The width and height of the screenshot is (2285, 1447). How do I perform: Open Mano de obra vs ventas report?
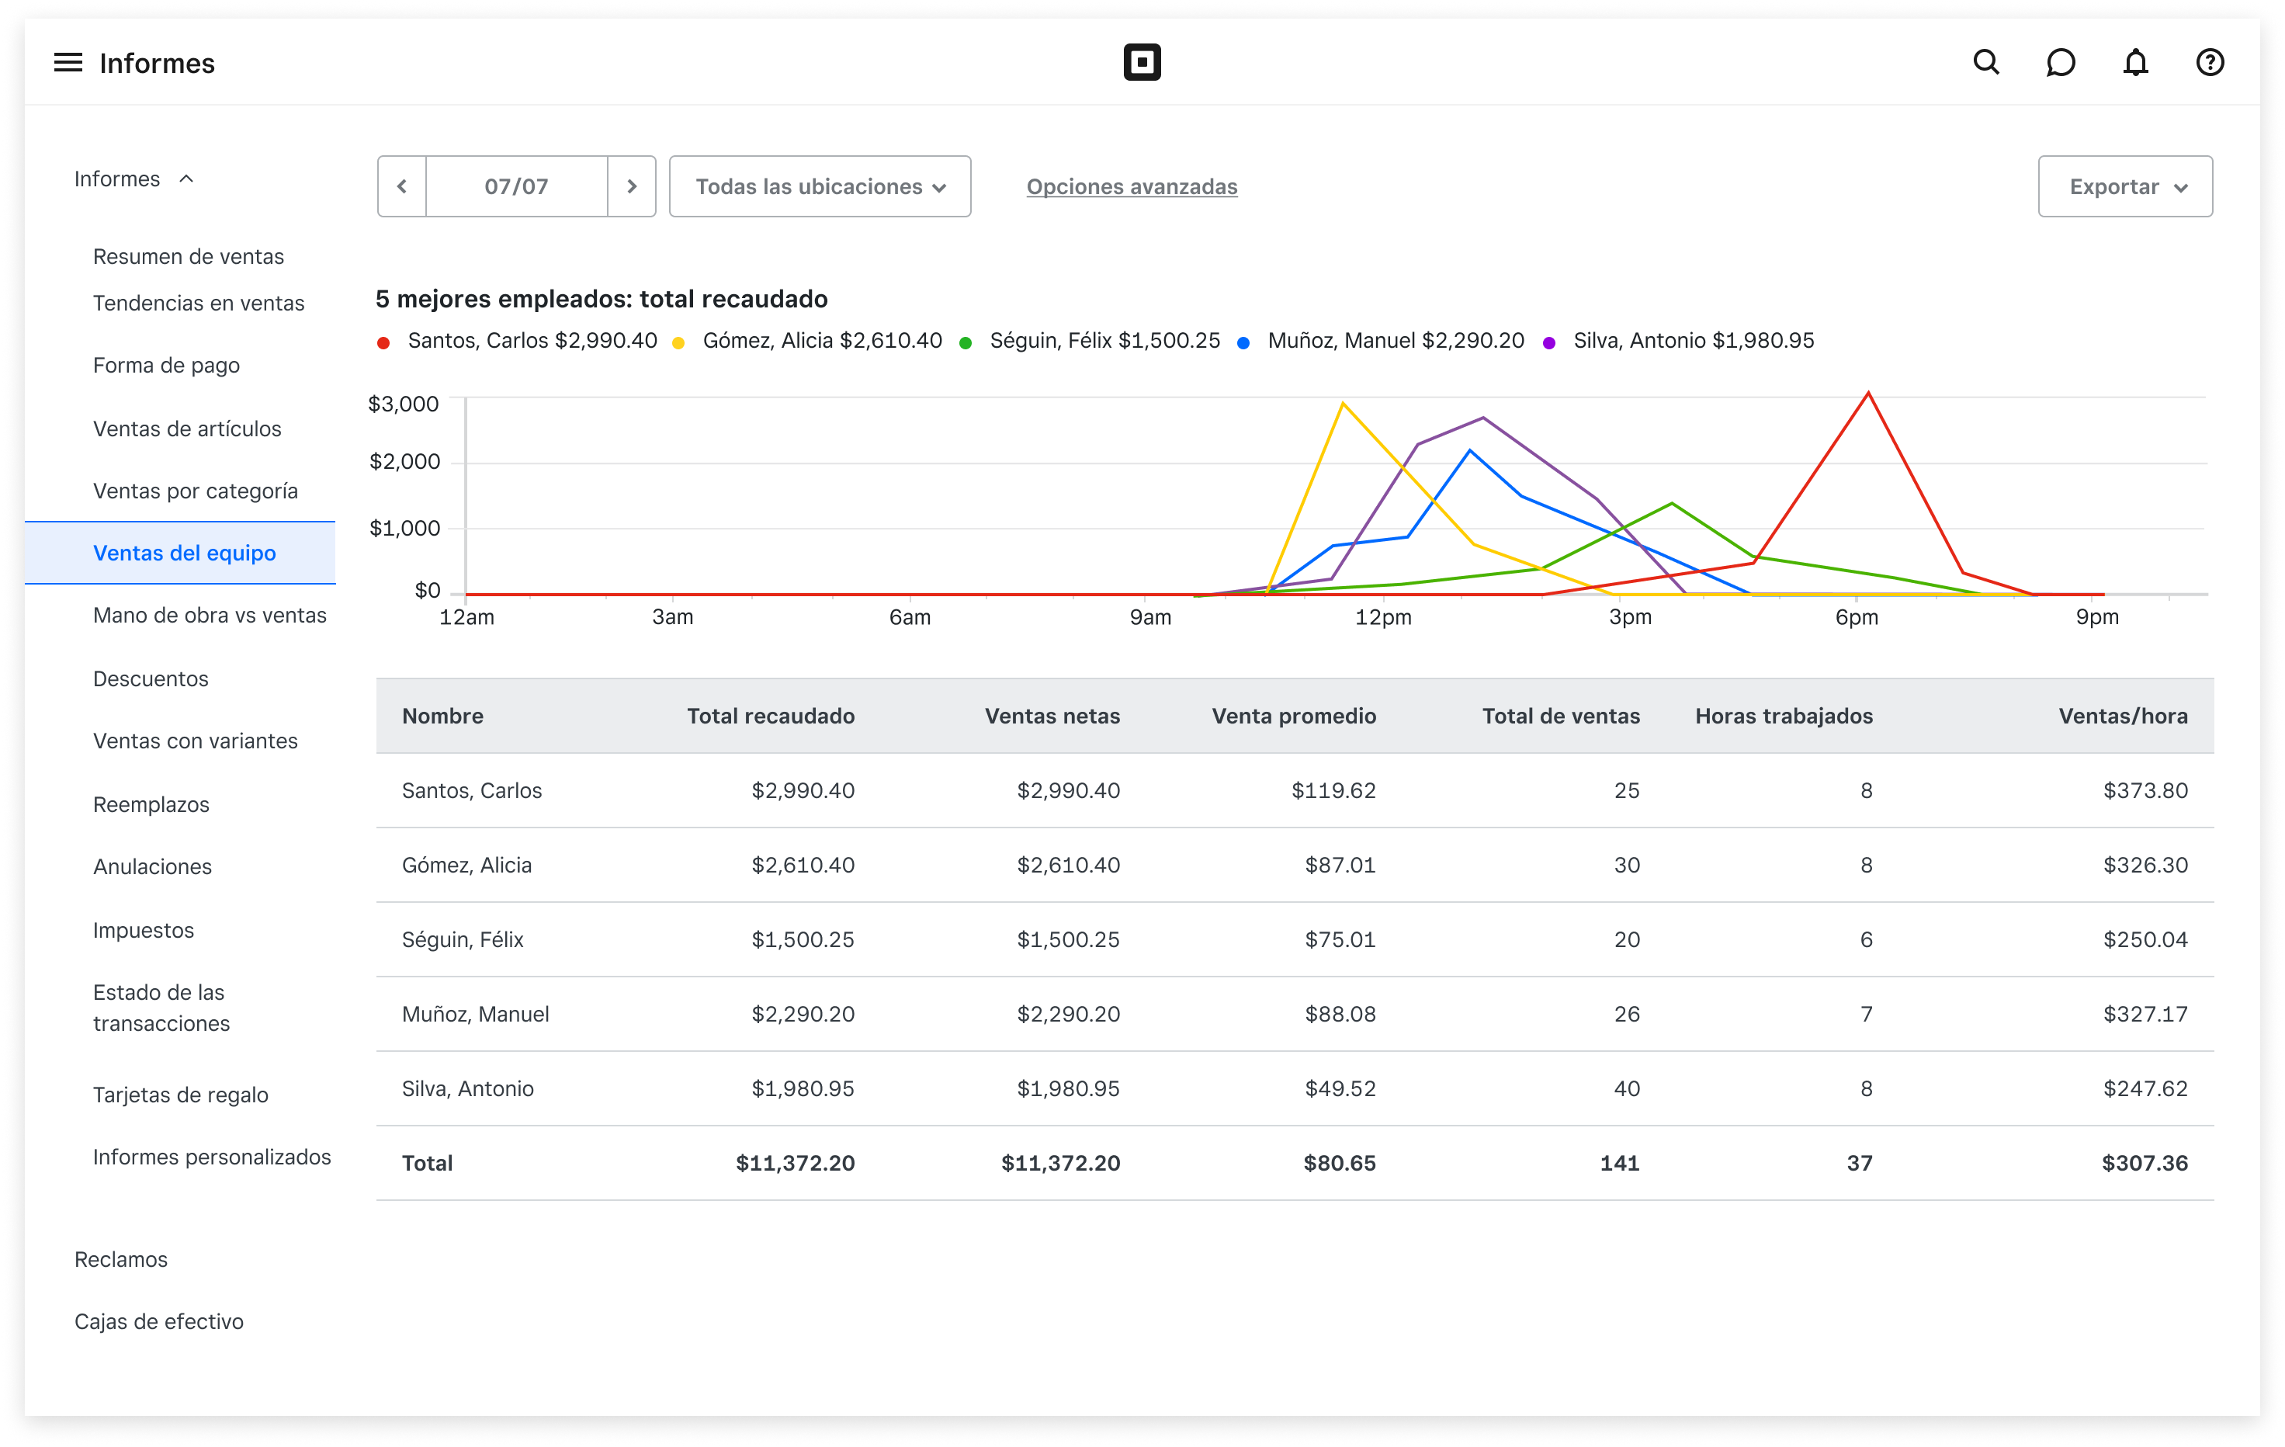tap(210, 615)
